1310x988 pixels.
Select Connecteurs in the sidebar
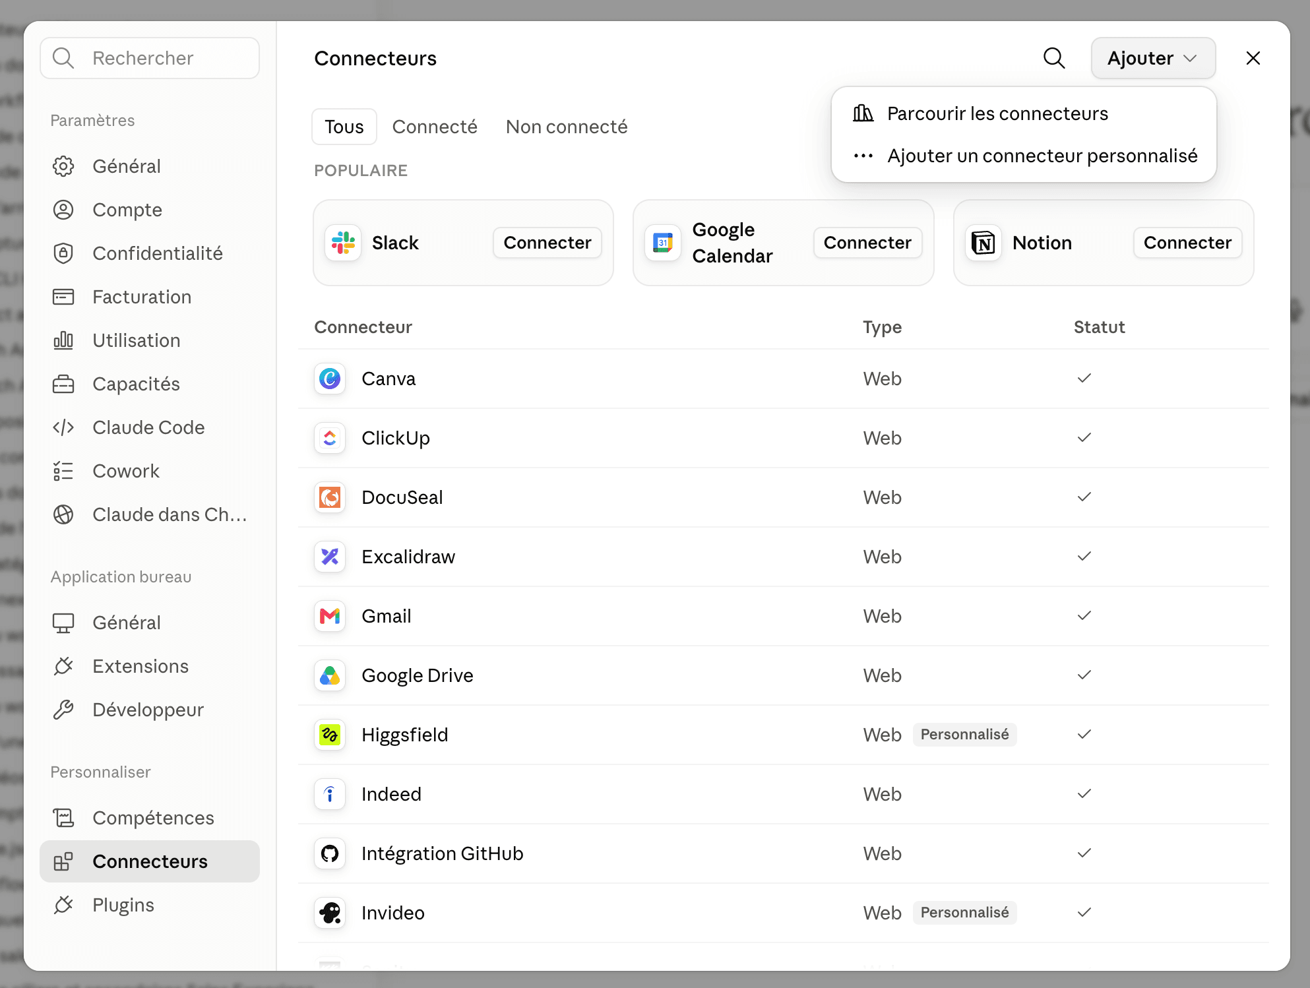150,861
